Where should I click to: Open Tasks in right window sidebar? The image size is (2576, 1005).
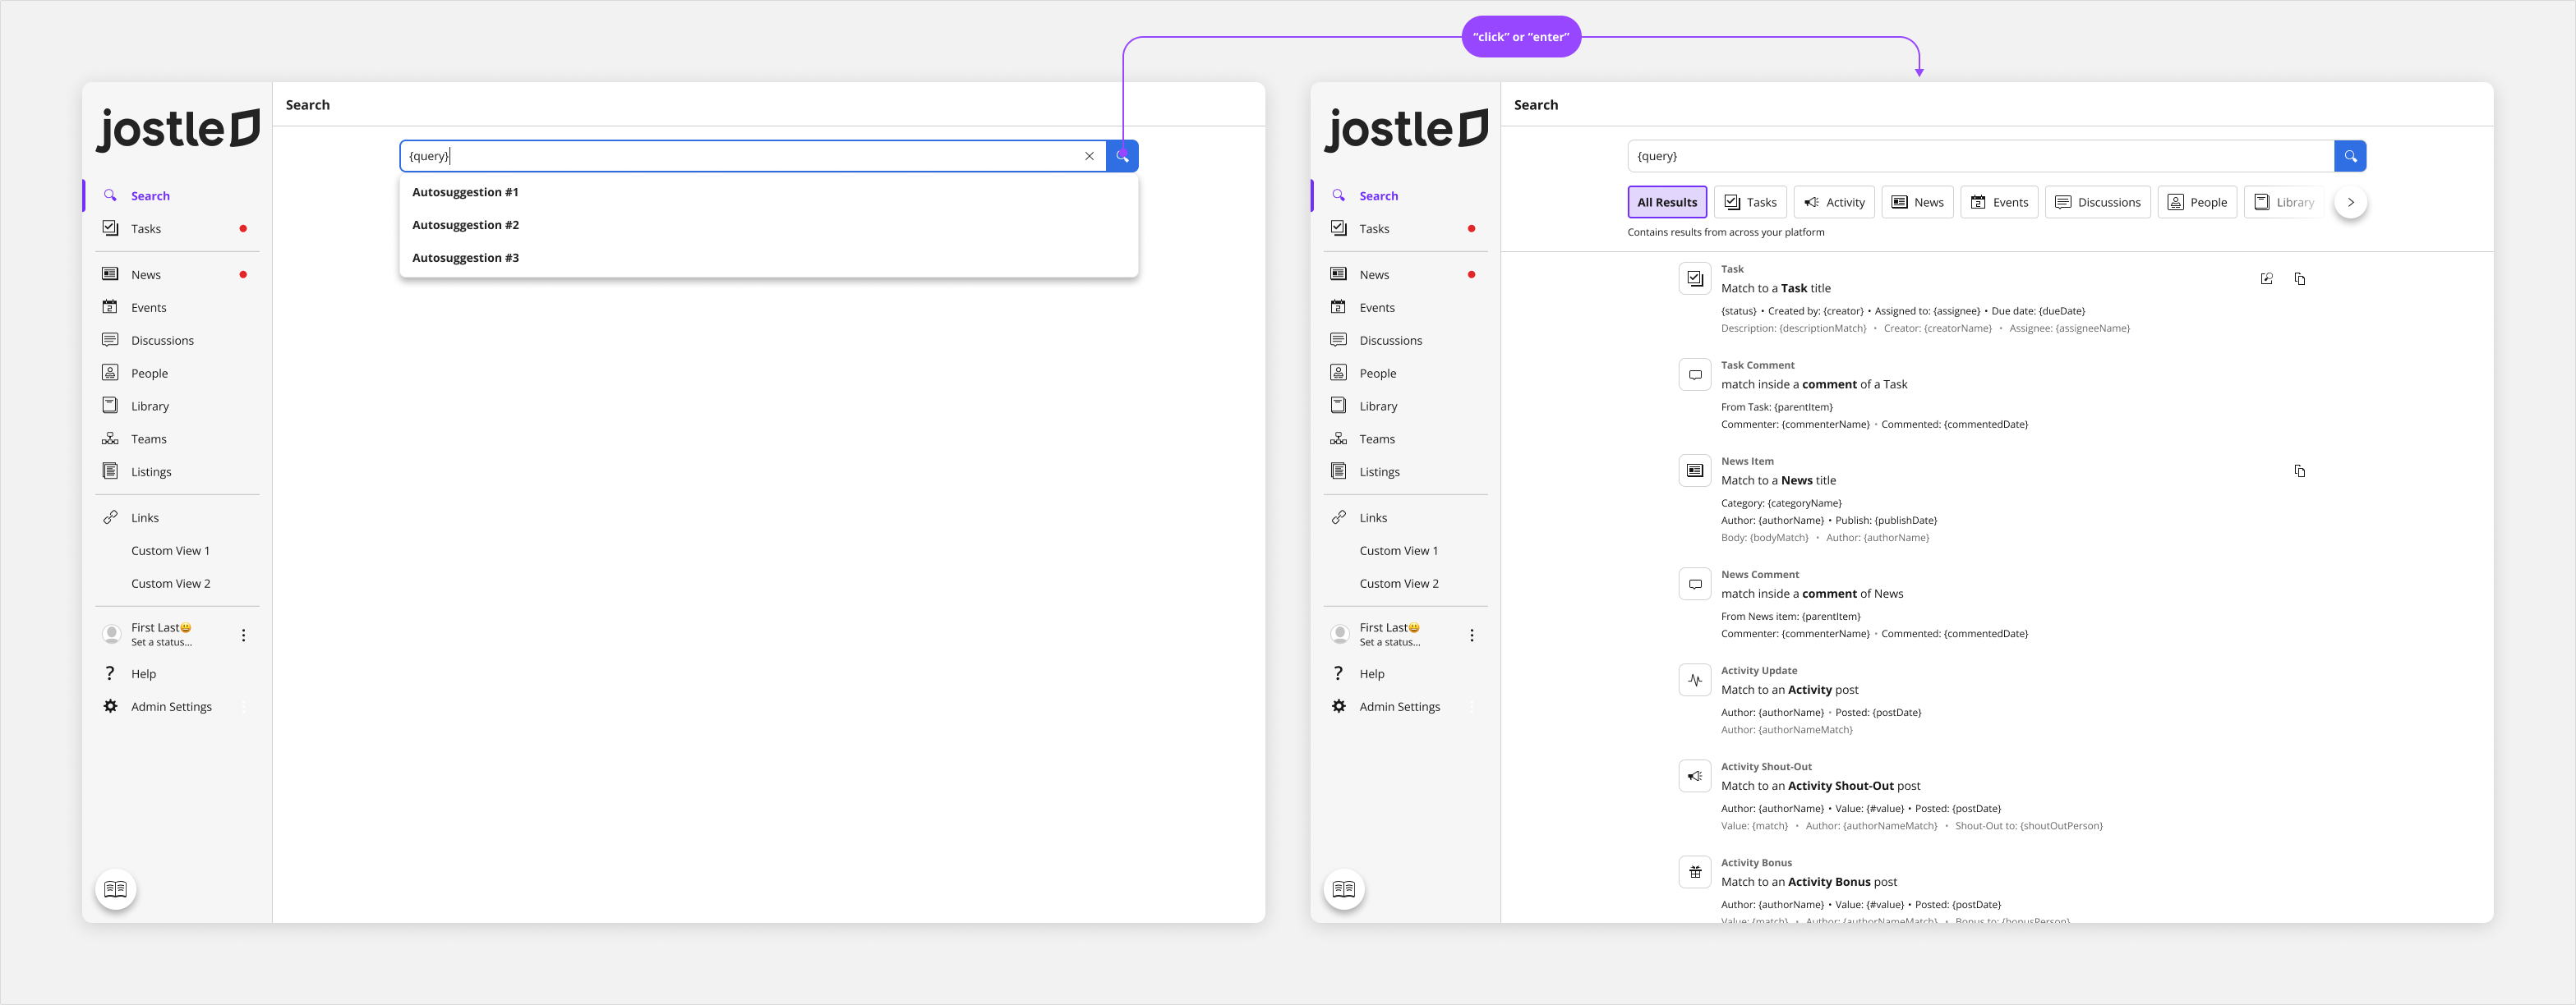(1405, 229)
